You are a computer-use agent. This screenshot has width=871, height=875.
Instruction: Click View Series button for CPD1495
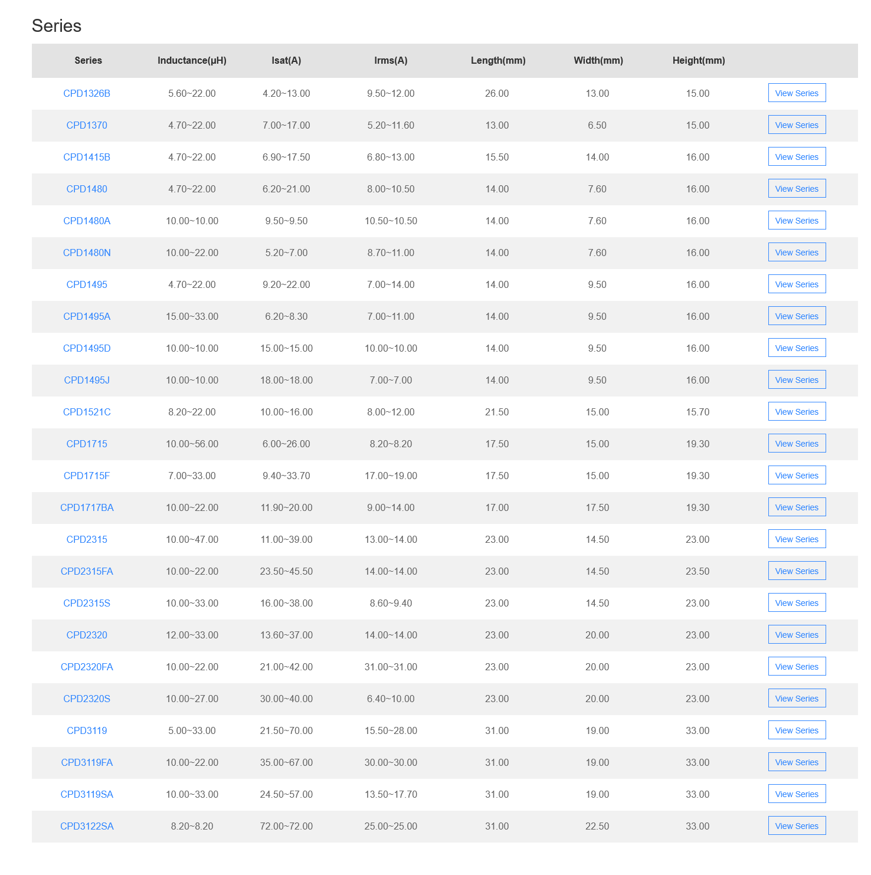(797, 284)
